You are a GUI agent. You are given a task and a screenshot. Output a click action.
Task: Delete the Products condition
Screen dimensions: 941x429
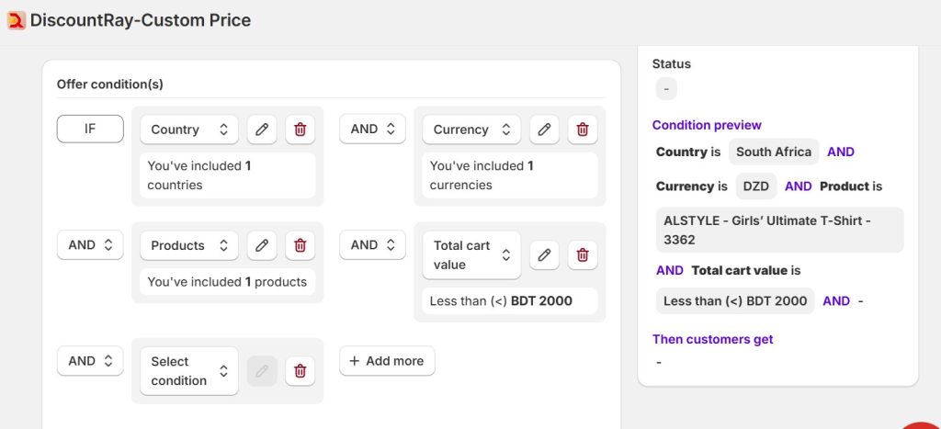(300, 245)
